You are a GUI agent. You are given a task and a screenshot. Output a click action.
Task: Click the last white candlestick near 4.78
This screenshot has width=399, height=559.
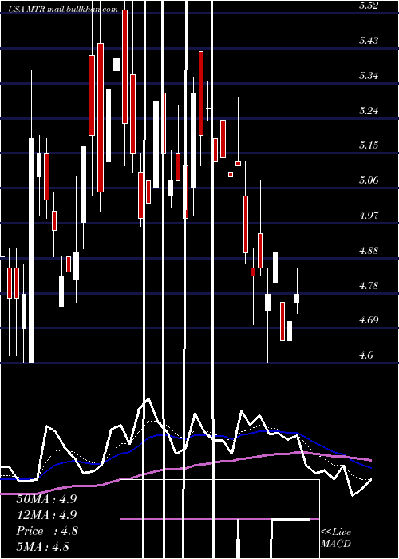point(297,298)
